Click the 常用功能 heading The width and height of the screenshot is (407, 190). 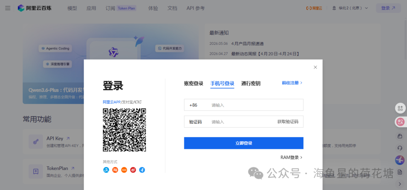pyautogui.click(x=37, y=119)
